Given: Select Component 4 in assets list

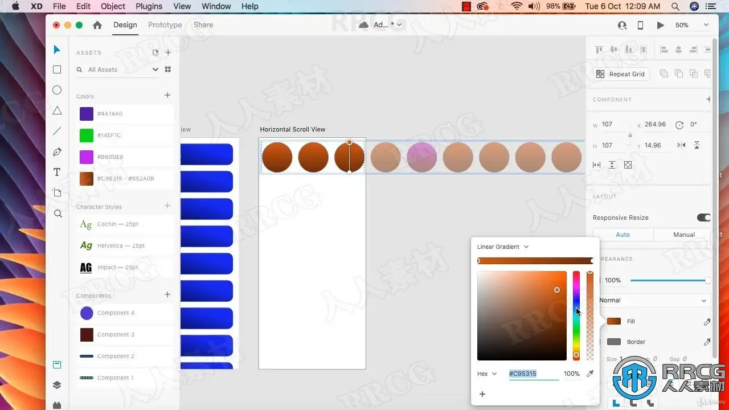Looking at the screenshot, I should pos(125,313).
